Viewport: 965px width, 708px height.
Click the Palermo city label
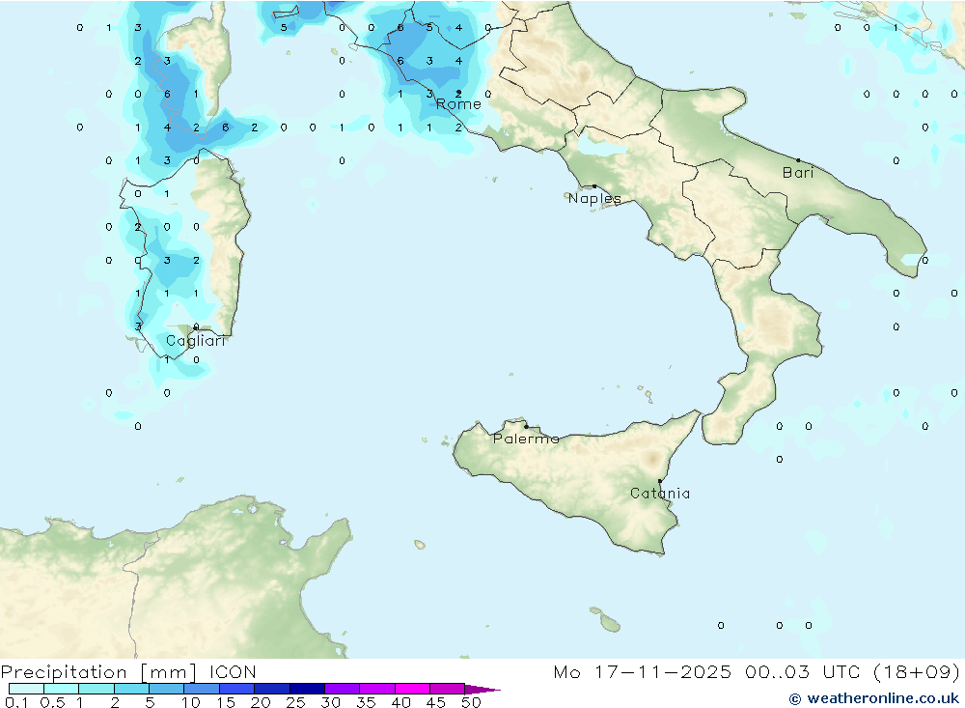[x=526, y=439]
